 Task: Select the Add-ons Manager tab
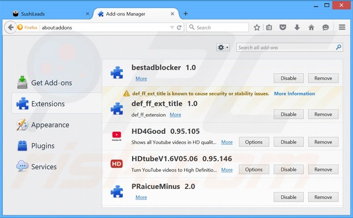point(136,14)
